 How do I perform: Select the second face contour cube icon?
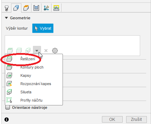click(x=19, y=51)
